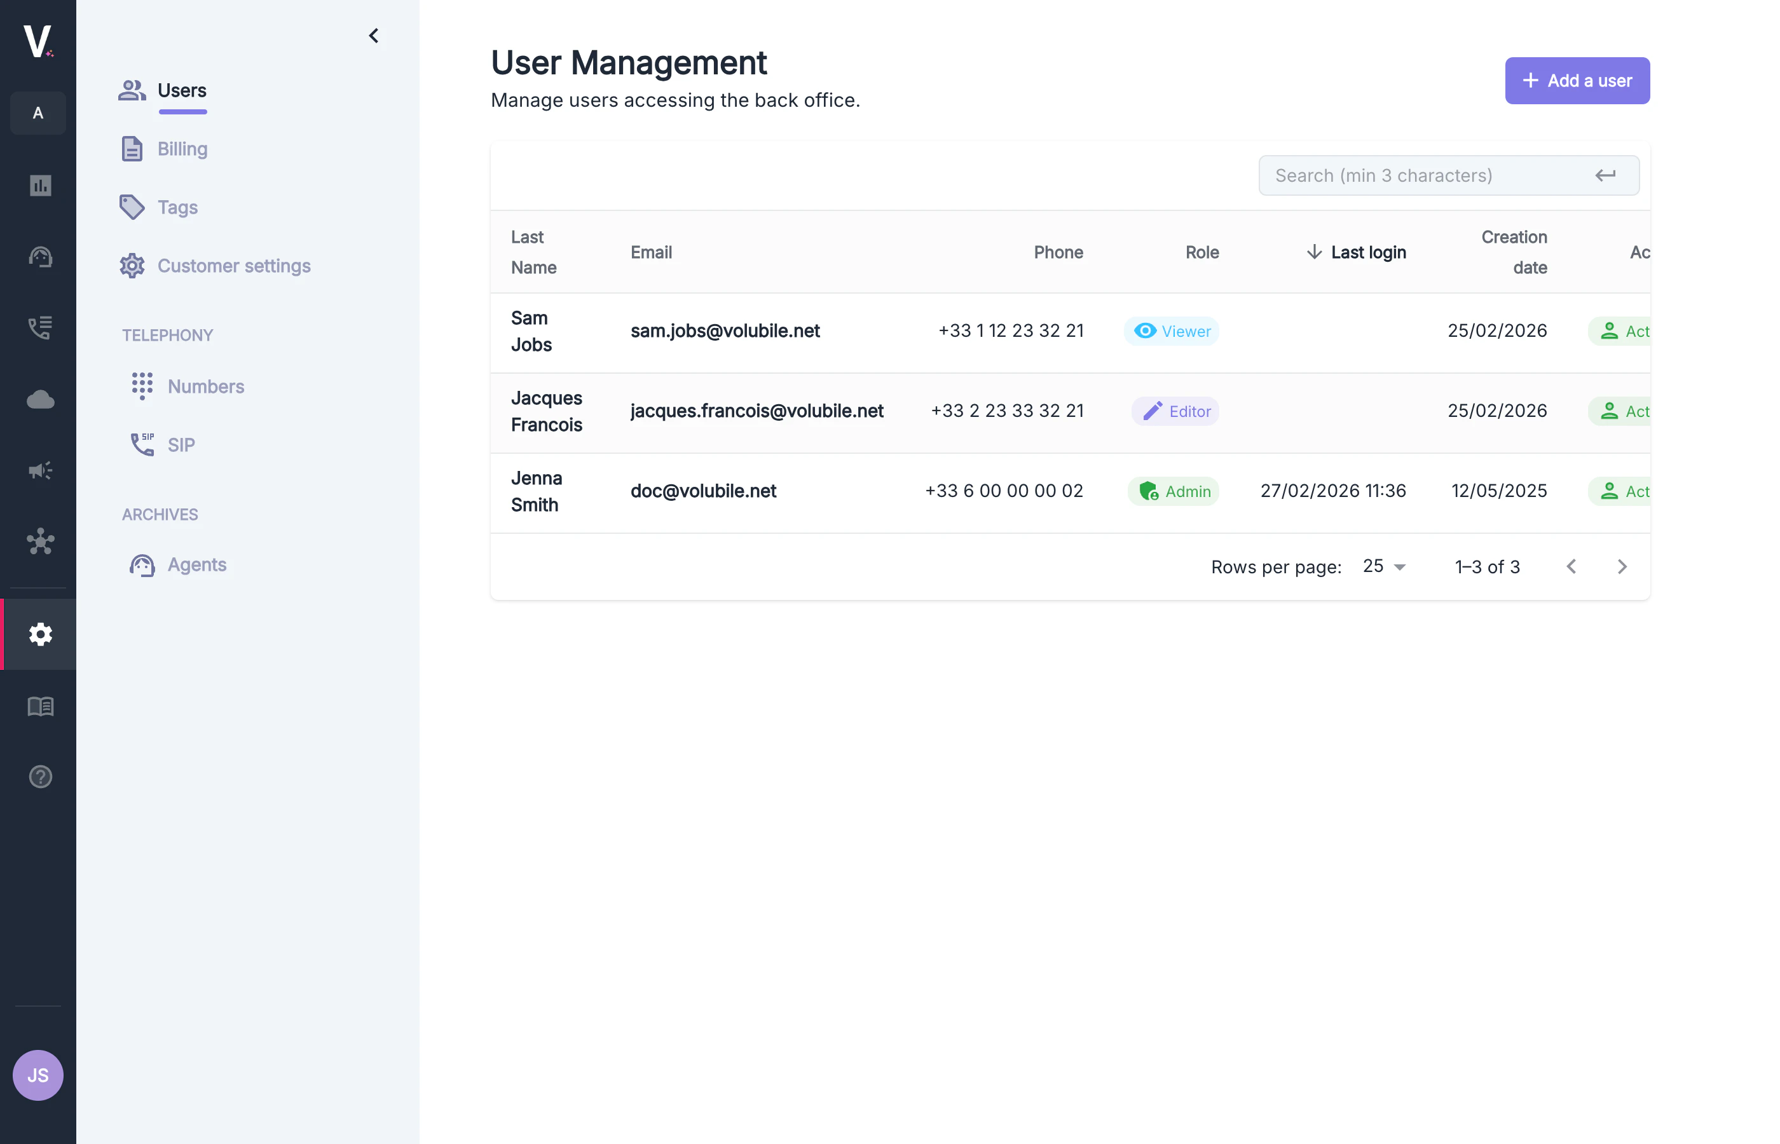This screenshot has width=1780, height=1144.
Task: Open sam.jobs@volubile.net user email link
Action: [x=725, y=331]
